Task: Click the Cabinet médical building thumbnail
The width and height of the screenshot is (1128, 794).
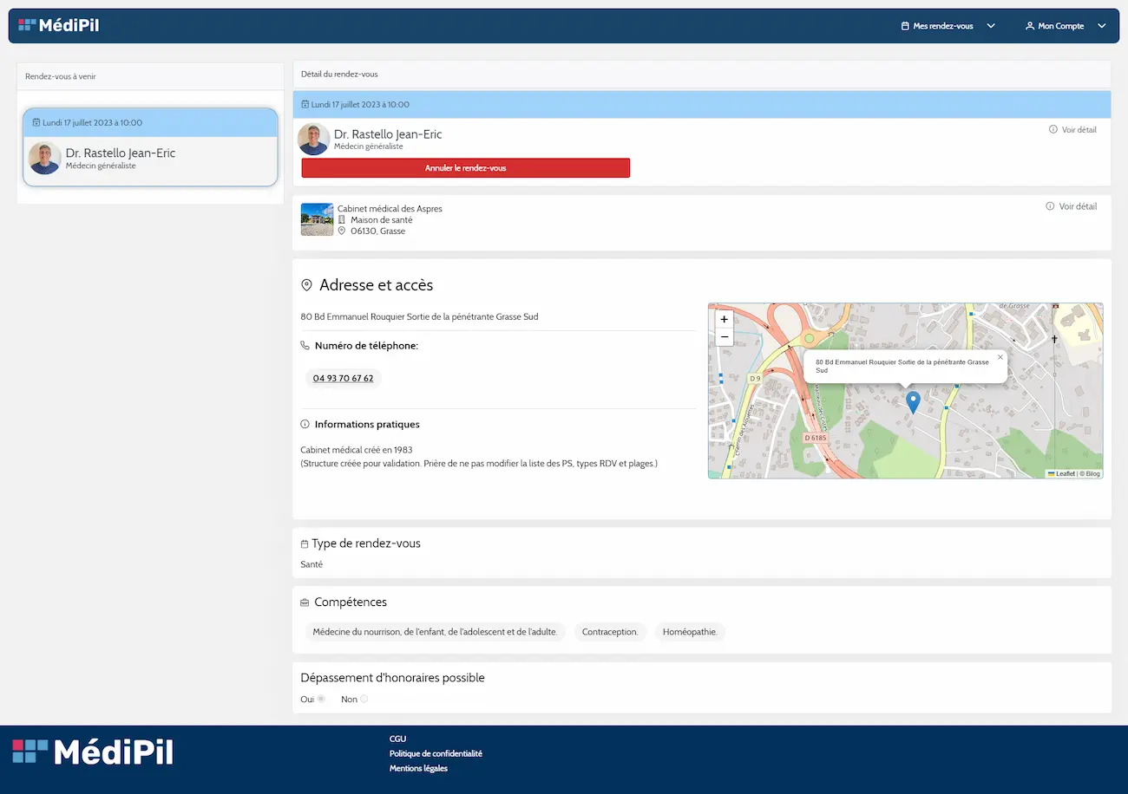Action: click(317, 220)
